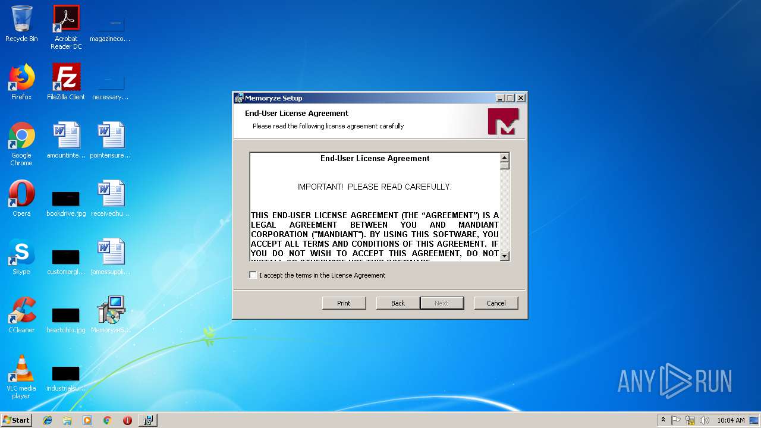Open network status tray icon
This screenshot has width=761, height=428.
[x=690, y=420]
